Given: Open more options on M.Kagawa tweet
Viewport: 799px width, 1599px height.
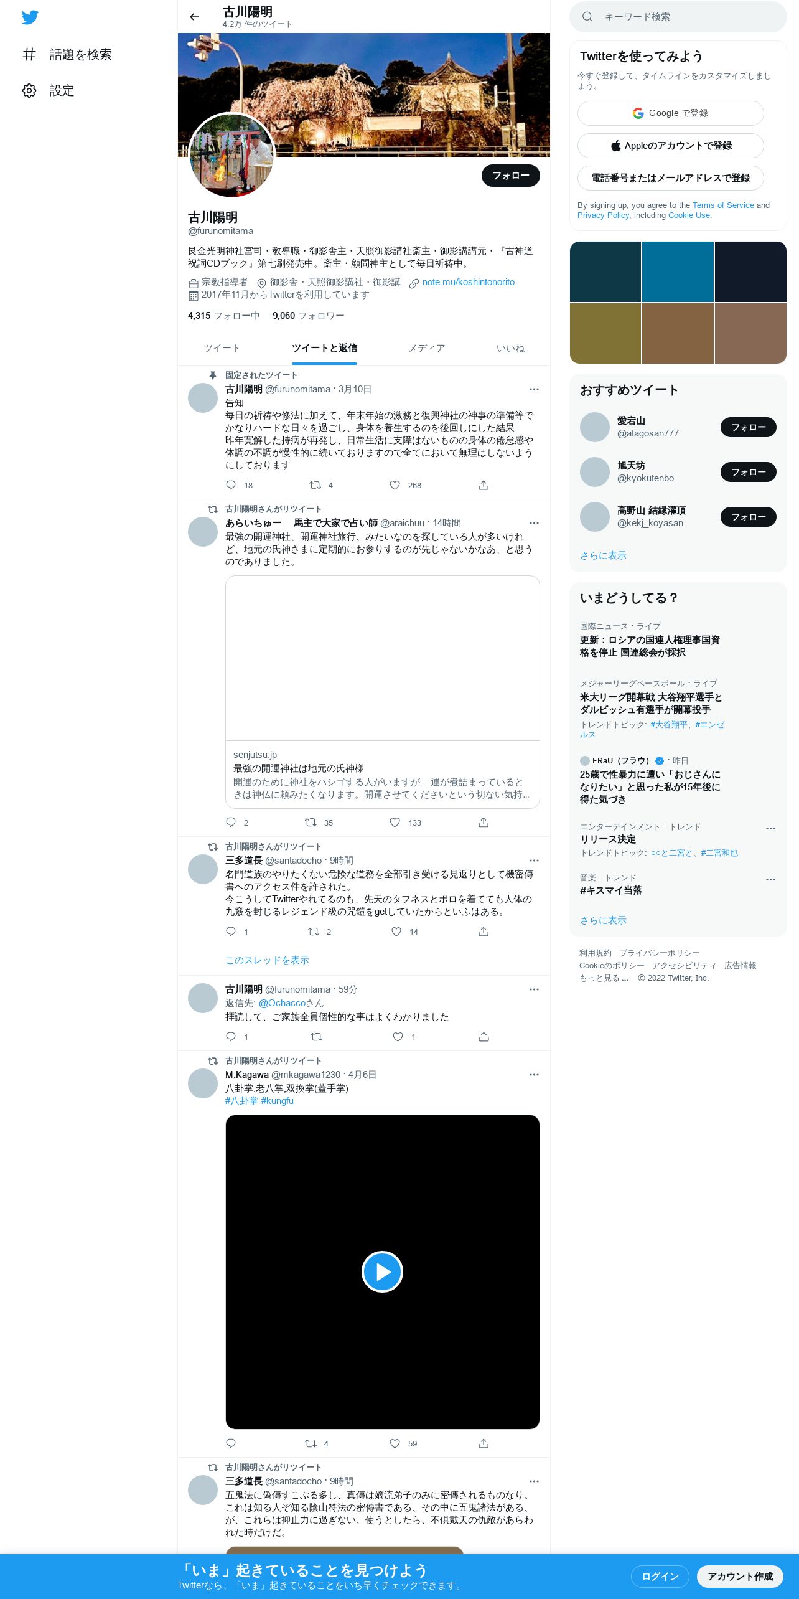Looking at the screenshot, I should pos(534,1075).
